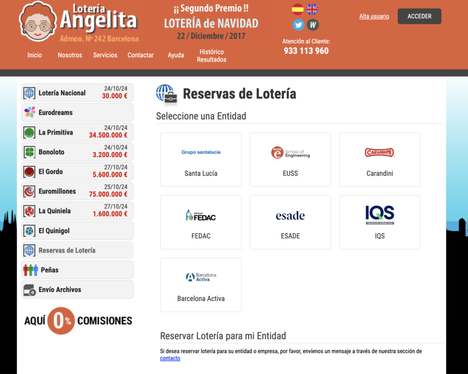Go to Inicio in the navigation bar
Screen dimensions: 468x374
click(35, 55)
